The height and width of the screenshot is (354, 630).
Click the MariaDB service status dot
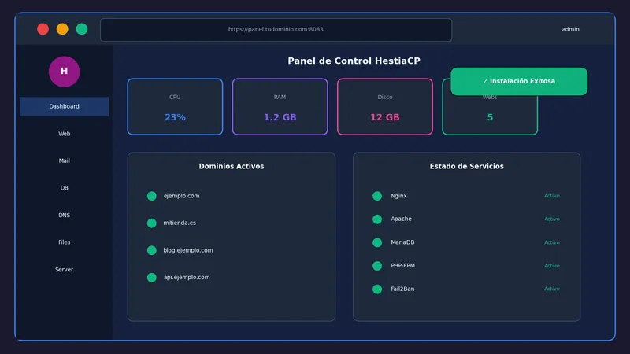[x=377, y=242]
